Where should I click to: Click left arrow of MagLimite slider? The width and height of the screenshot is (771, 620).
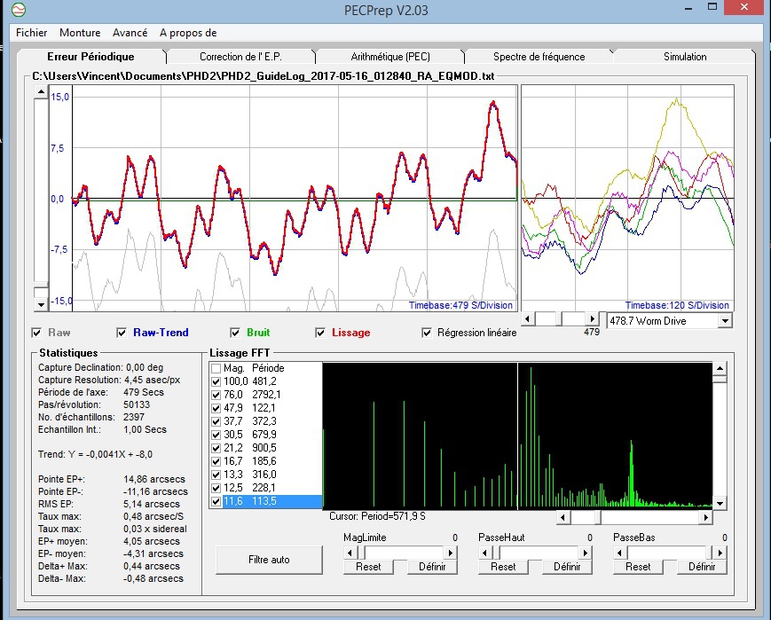click(349, 552)
